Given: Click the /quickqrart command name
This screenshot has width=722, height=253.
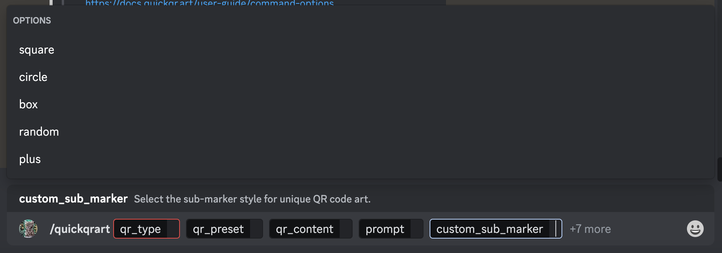Looking at the screenshot, I should 80,229.
